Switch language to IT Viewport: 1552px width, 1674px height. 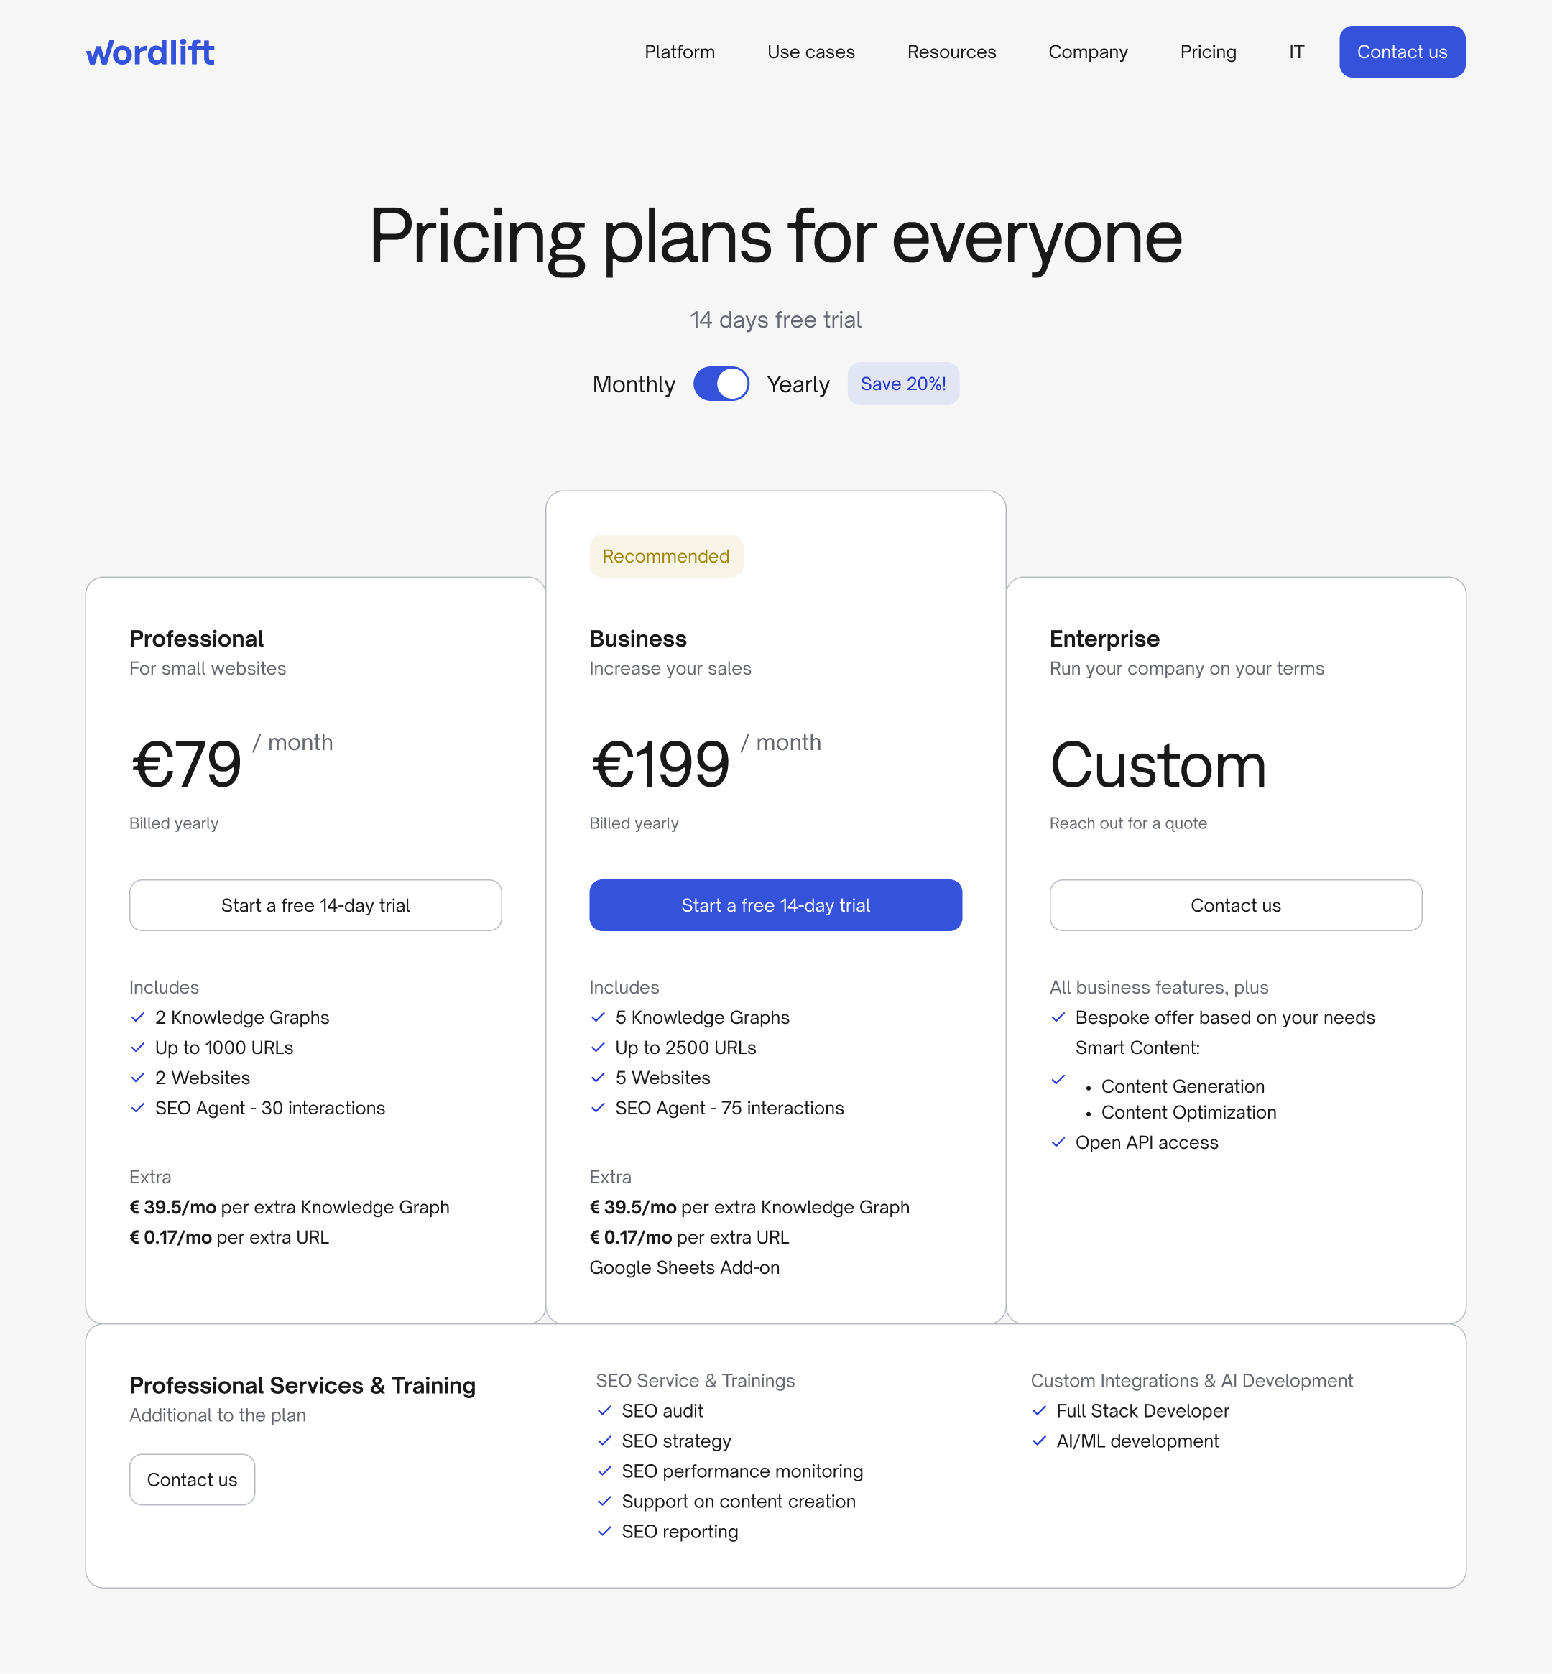[x=1296, y=52]
